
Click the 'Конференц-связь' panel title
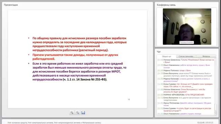166,5
